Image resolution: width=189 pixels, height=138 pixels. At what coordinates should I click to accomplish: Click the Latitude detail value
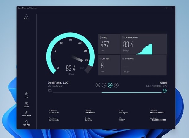[157, 113]
